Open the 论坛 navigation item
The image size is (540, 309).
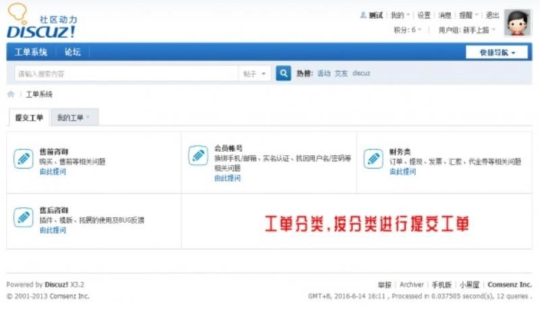coord(73,52)
